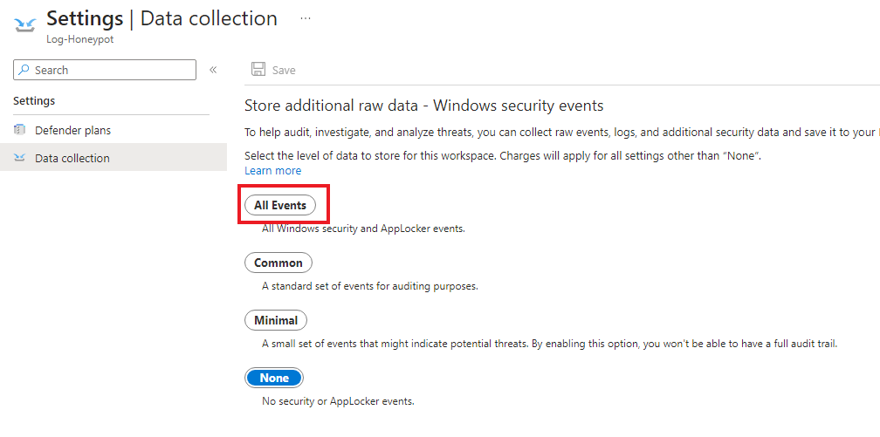Choose None for security events
Screen dimensions: 880x437
click(x=274, y=378)
